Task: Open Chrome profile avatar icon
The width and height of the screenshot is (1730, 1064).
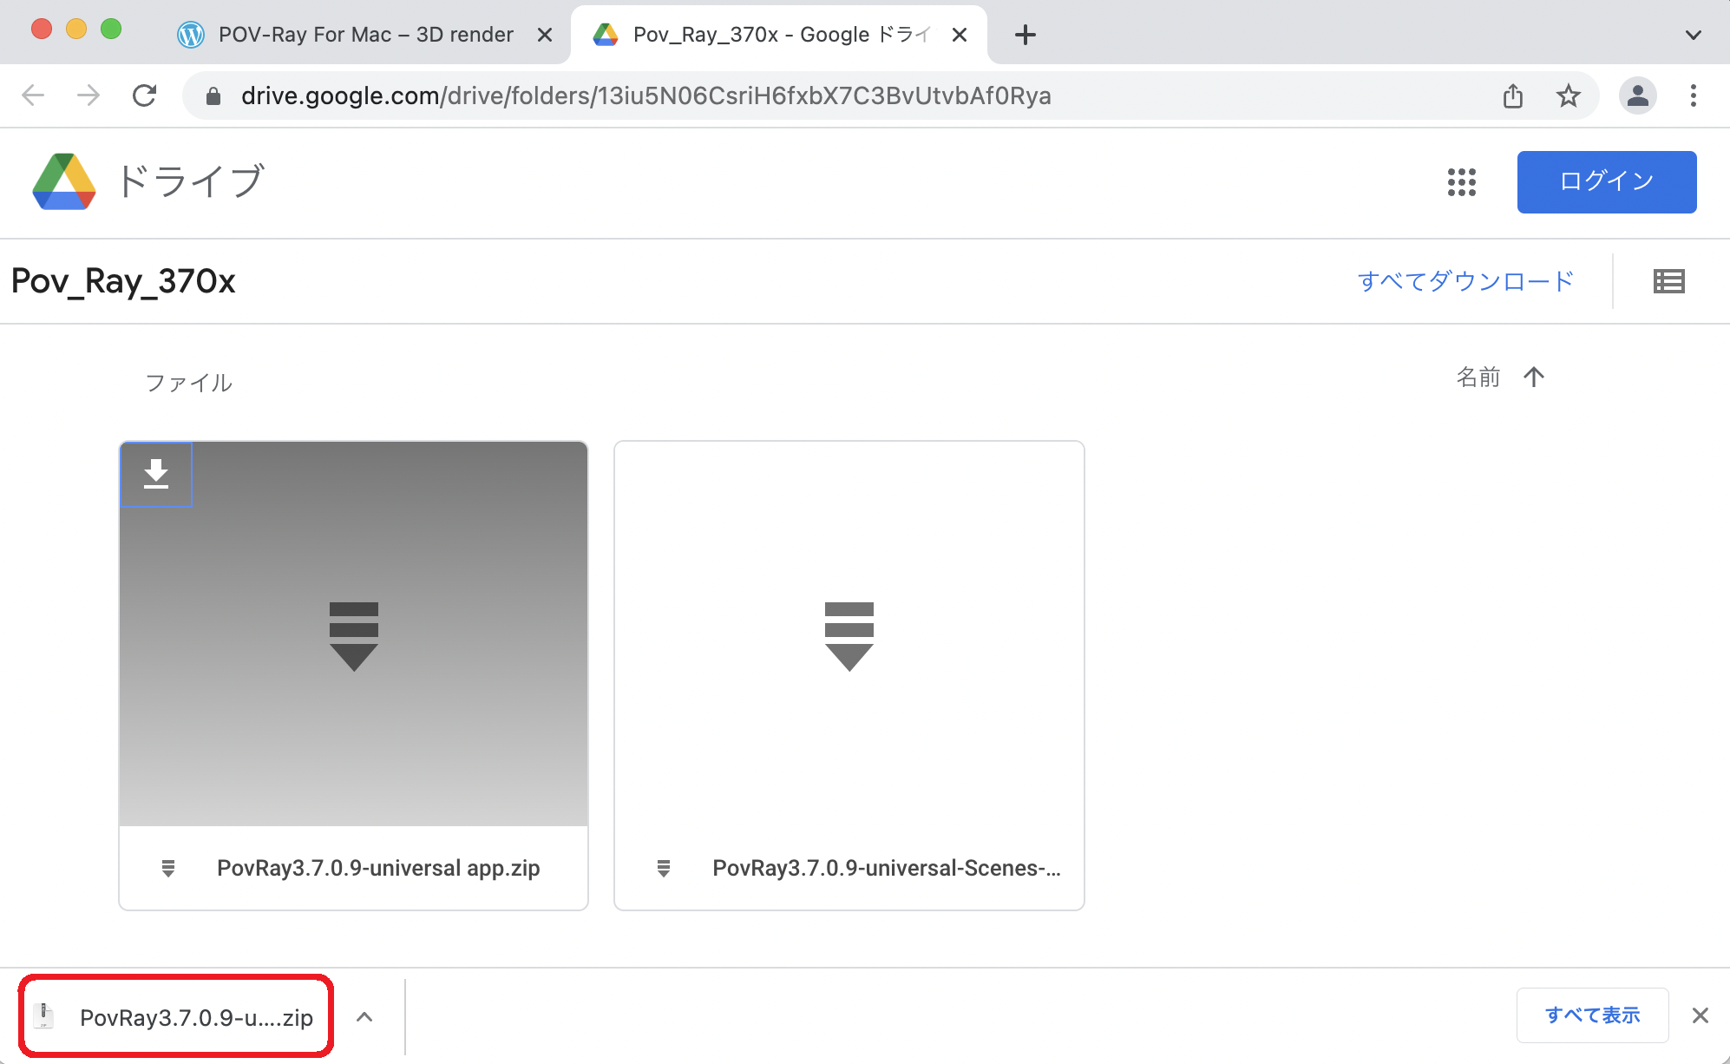Action: point(1637,95)
